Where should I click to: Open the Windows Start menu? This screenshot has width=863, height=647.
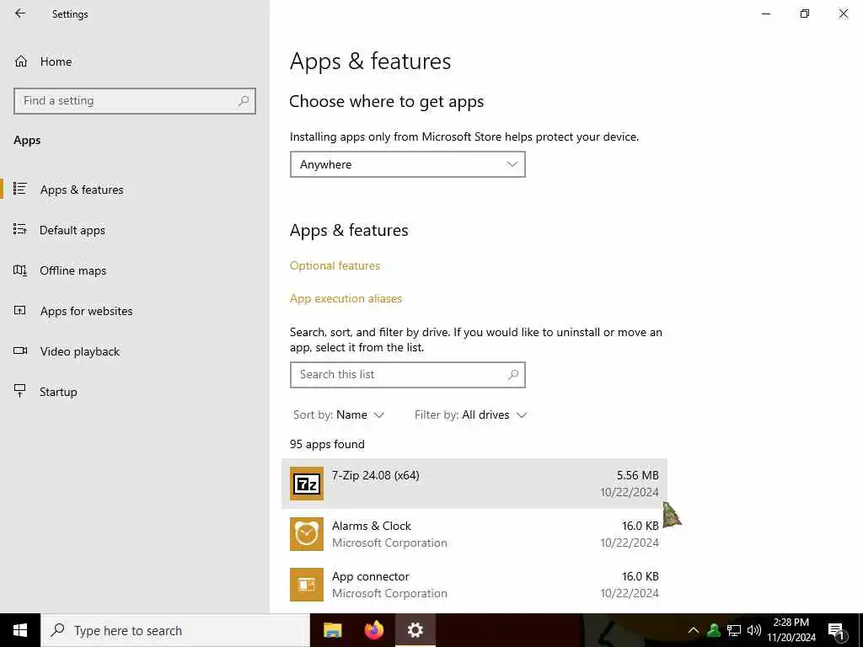[x=20, y=630]
